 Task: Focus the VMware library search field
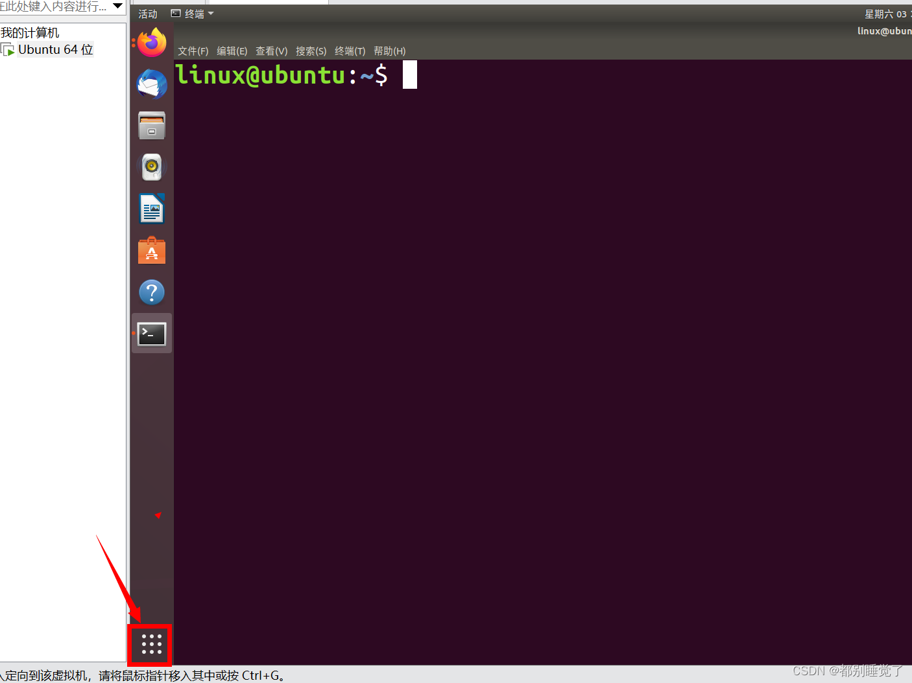54,6
